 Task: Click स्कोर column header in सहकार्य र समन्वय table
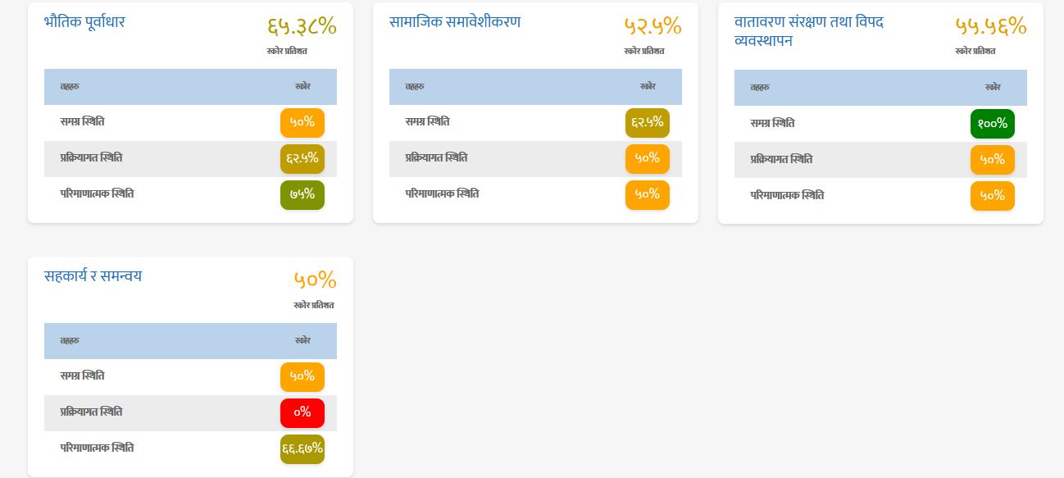pos(302,340)
